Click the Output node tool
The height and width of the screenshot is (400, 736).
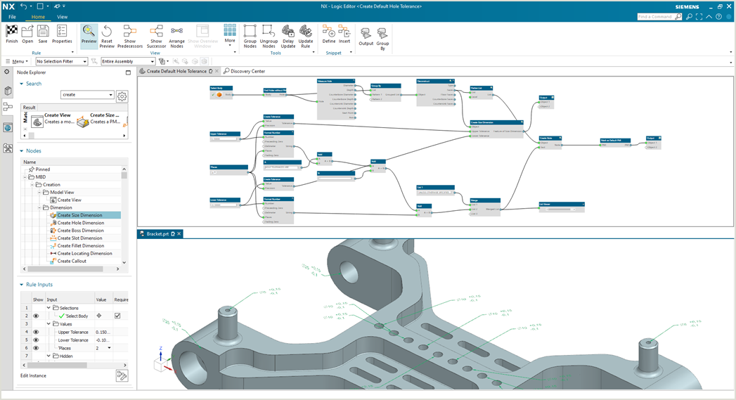coord(366,36)
